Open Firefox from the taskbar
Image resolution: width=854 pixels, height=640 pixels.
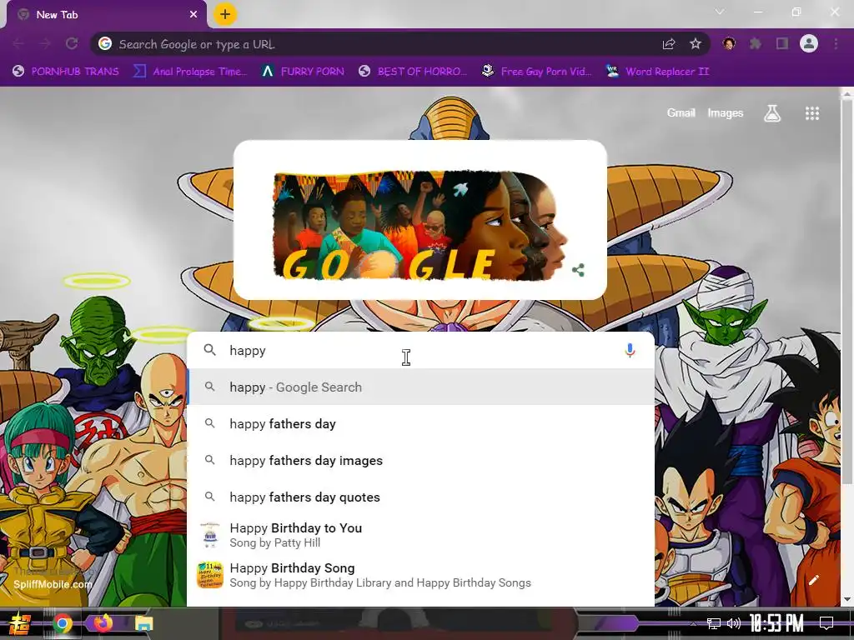pos(103,622)
